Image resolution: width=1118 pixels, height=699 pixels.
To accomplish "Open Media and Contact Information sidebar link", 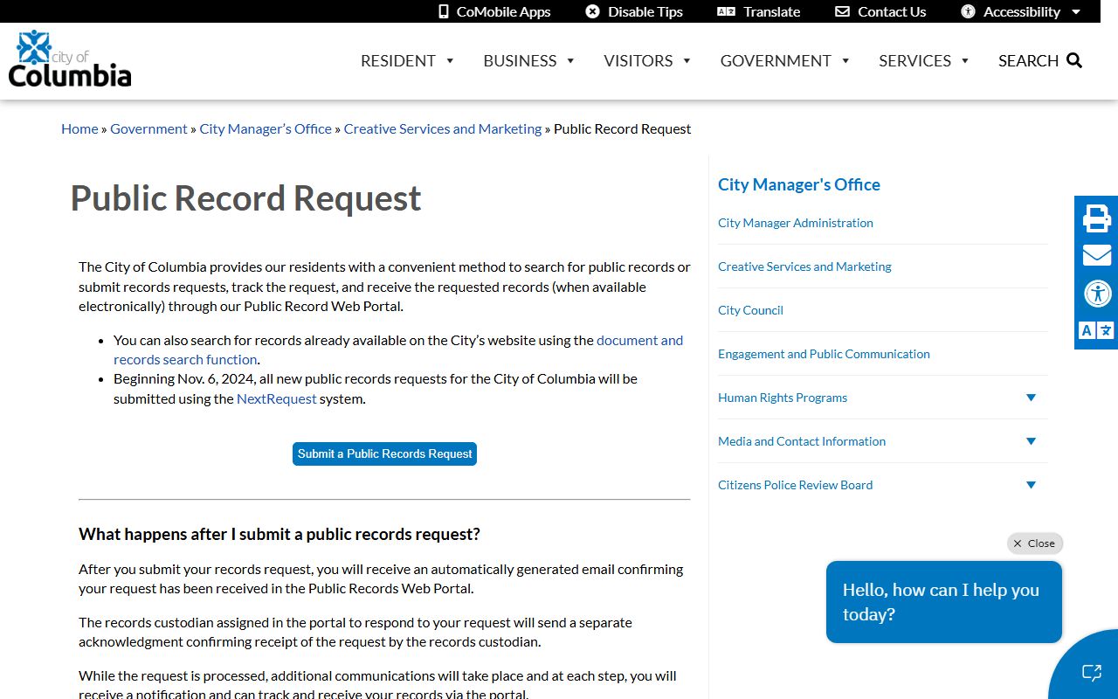I will pos(802,441).
